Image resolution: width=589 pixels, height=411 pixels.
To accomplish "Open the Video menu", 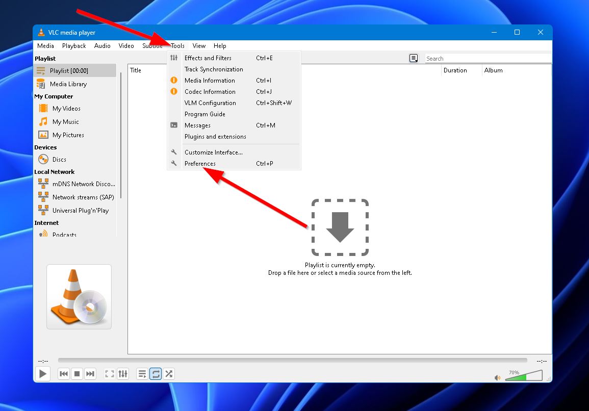I will tap(126, 46).
